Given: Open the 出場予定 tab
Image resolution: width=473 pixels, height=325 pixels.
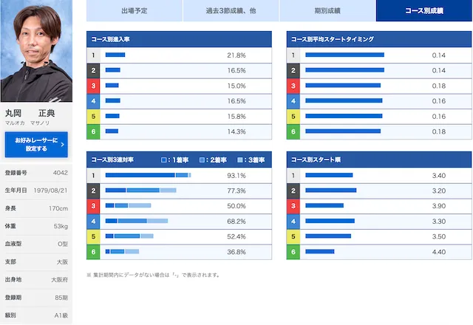Looking at the screenshot, I should [135, 10].
